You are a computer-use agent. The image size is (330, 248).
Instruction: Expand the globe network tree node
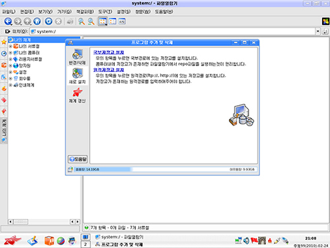(x=11, y=65)
